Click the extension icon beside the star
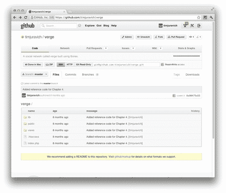Viewport: 226px width, 193px height. point(205,17)
